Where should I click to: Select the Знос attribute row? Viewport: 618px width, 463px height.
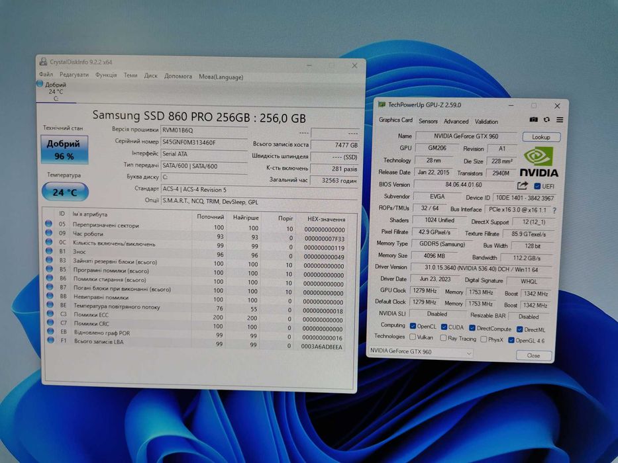[x=196, y=253]
